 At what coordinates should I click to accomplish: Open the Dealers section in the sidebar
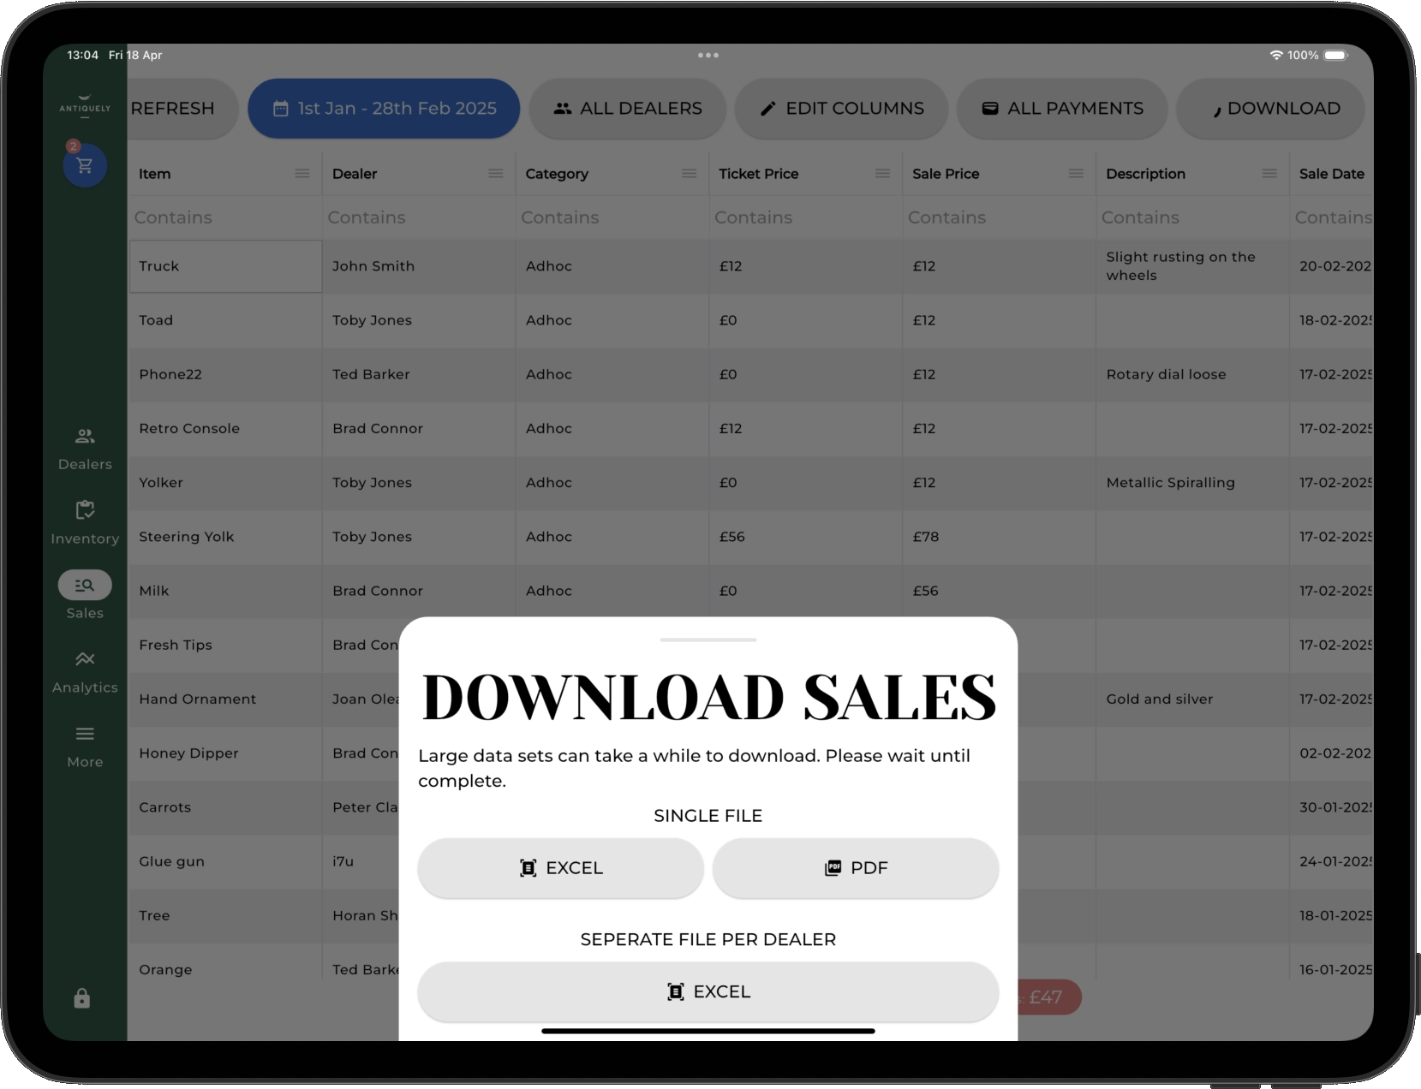pyautogui.click(x=85, y=449)
